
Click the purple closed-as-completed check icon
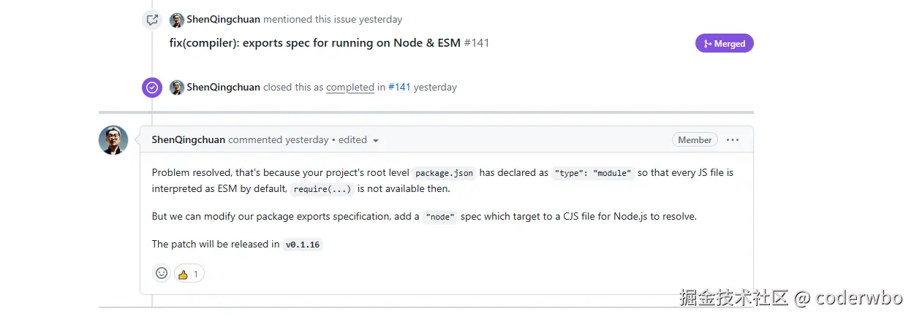click(x=151, y=88)
